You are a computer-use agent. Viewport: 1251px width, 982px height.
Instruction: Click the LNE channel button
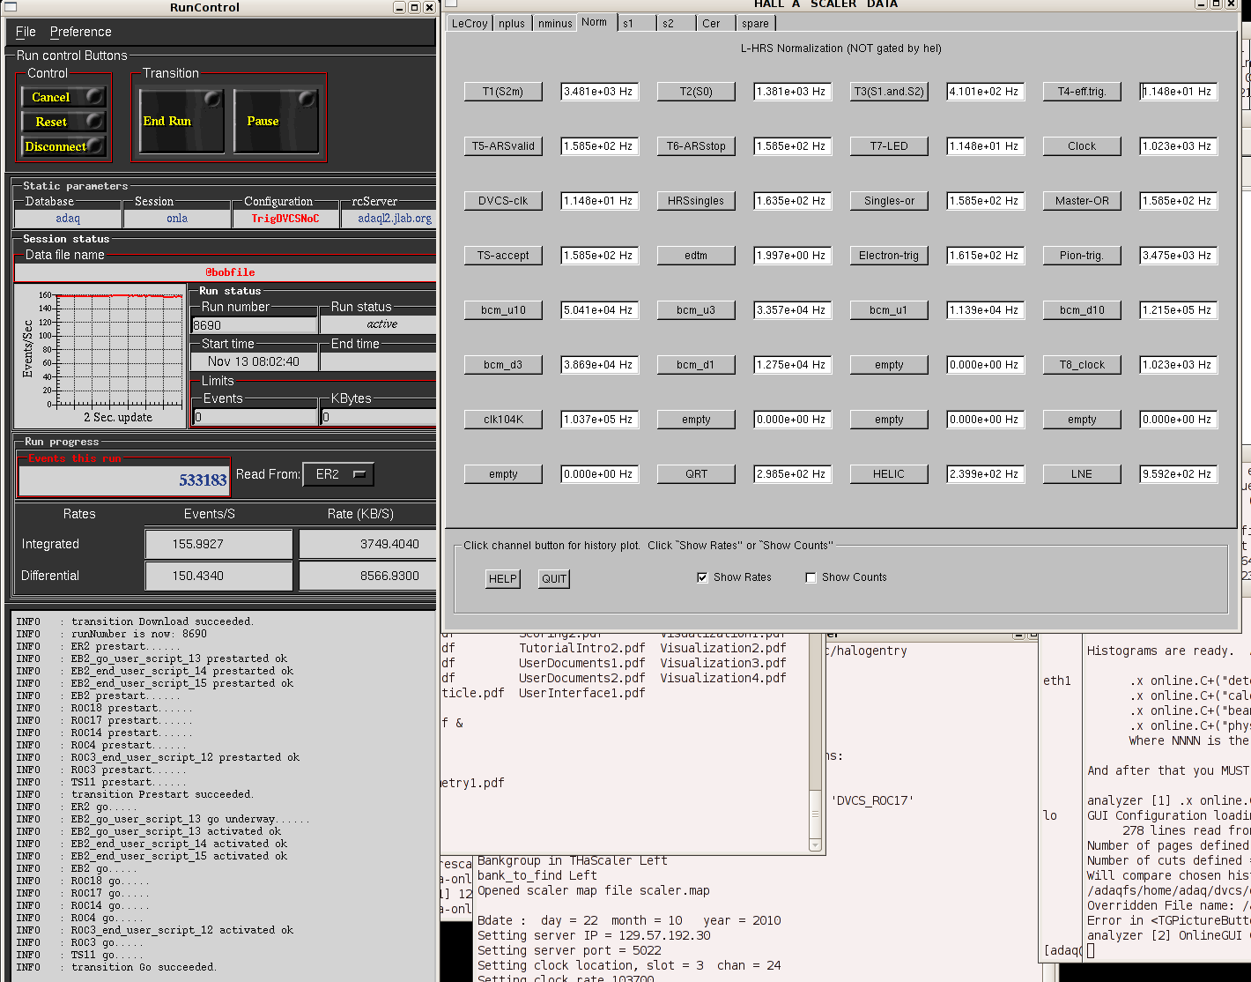pyautogui.click(x=1082, y=474)
